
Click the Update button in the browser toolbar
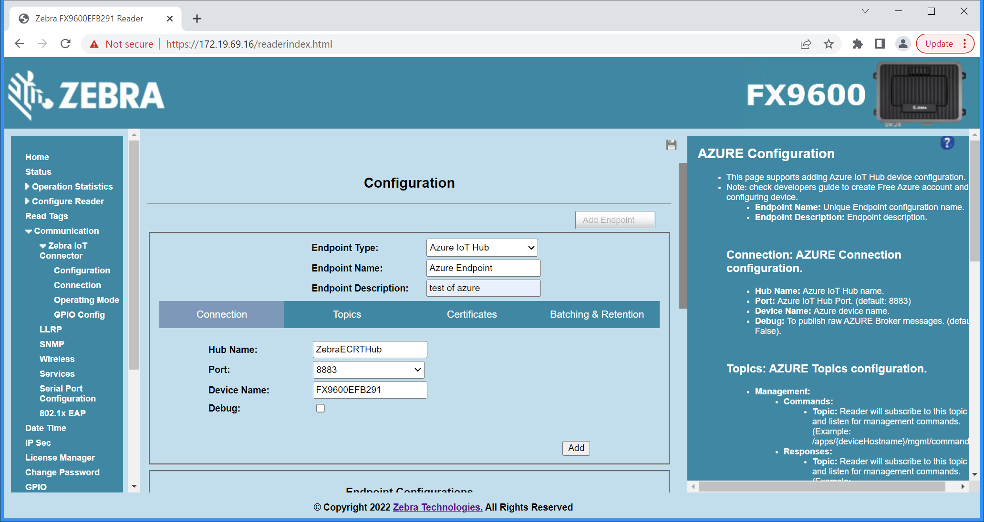[x=939, y=44]
